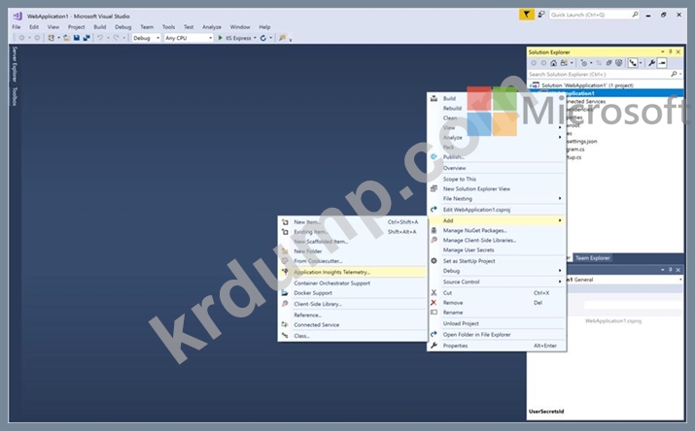
Task: Select Application Insights Telemetry from Add submenu
Action: [x=331, y=273]
